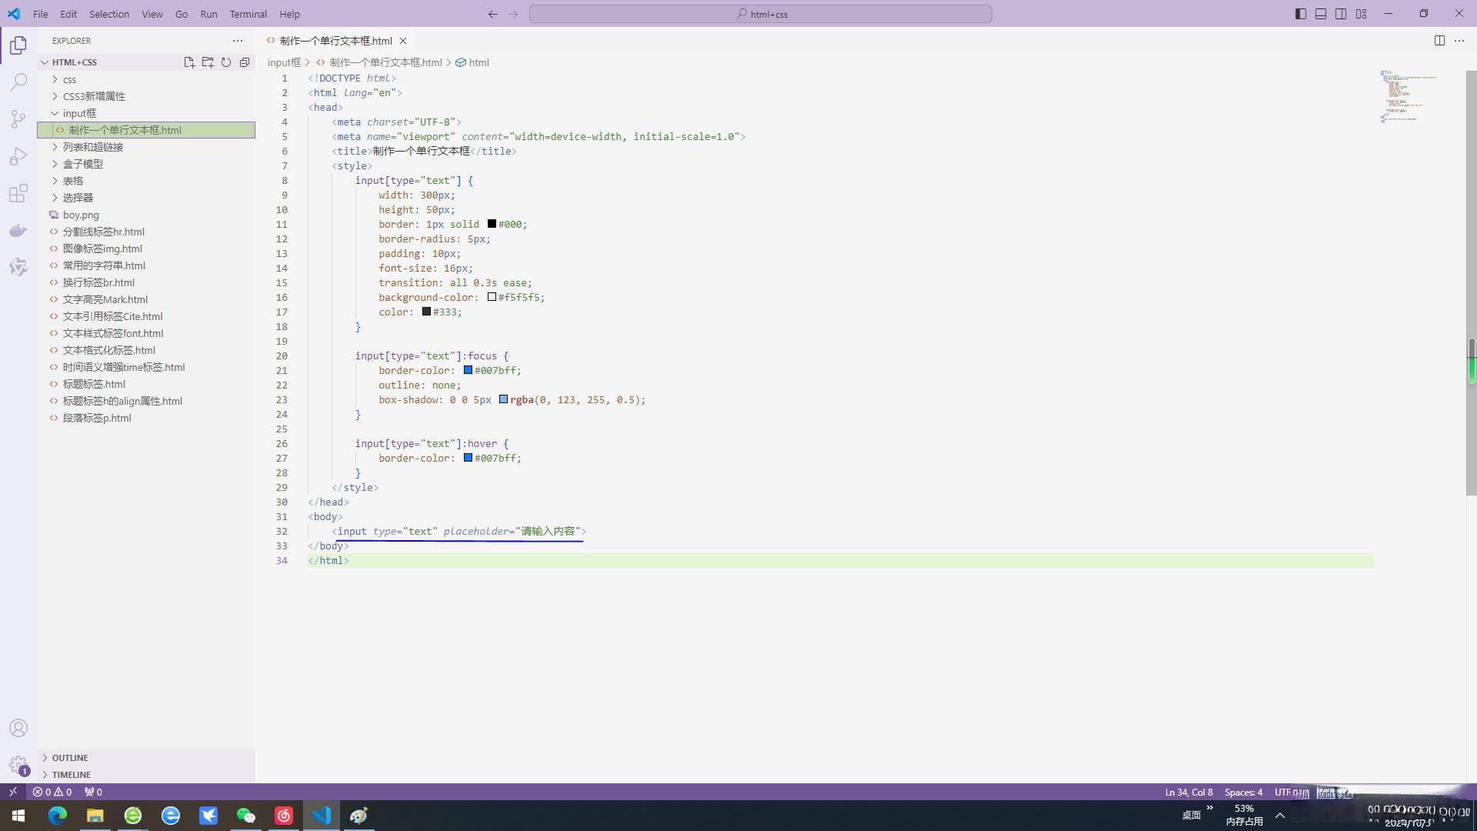Open the #000 border color swatch
Image resolution: width=1477 pixels, height=831 pixels.
[492, 224]
